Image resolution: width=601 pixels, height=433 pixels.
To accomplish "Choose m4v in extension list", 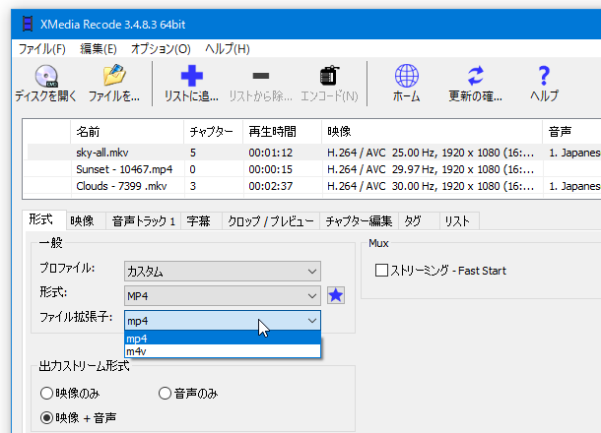I will pyautogui.click(x=223, y=351).
